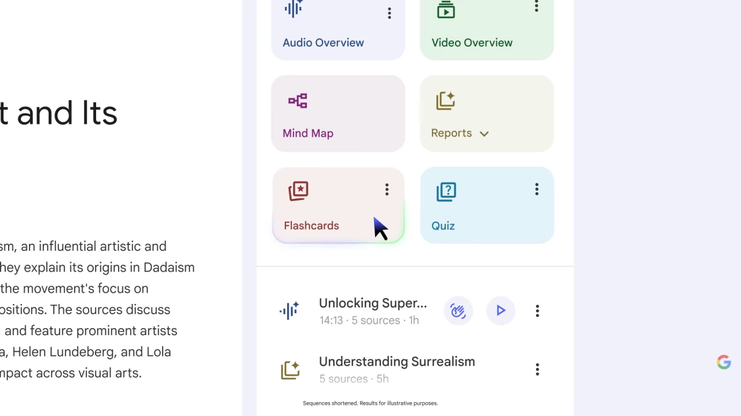
Task: Open the Flashcards three-dot menu
Action: click(387, 190)
